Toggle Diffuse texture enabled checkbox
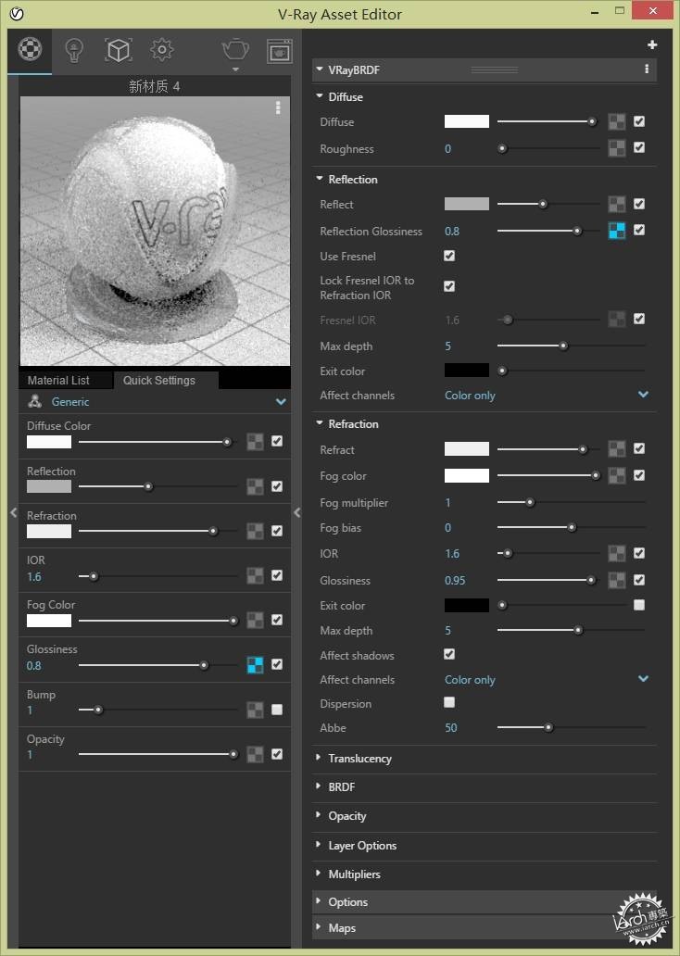The width and height of the screenshot is (680, 956). pyautogui.click(x=639, y=121)
